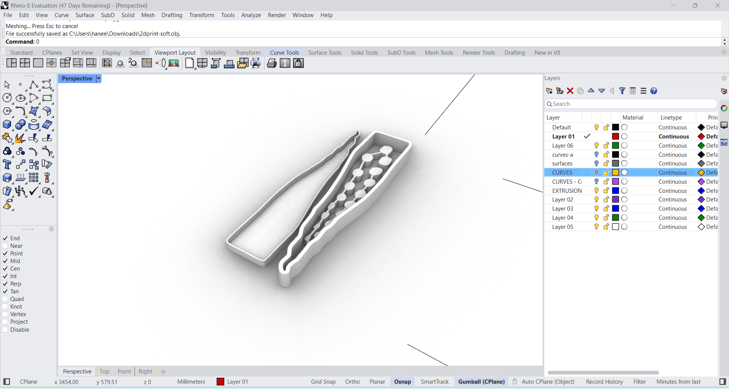The width and height of the screenshot is (729, 389).
Task: Open the layers panel hamburger menu
Action: pos(643,91)
